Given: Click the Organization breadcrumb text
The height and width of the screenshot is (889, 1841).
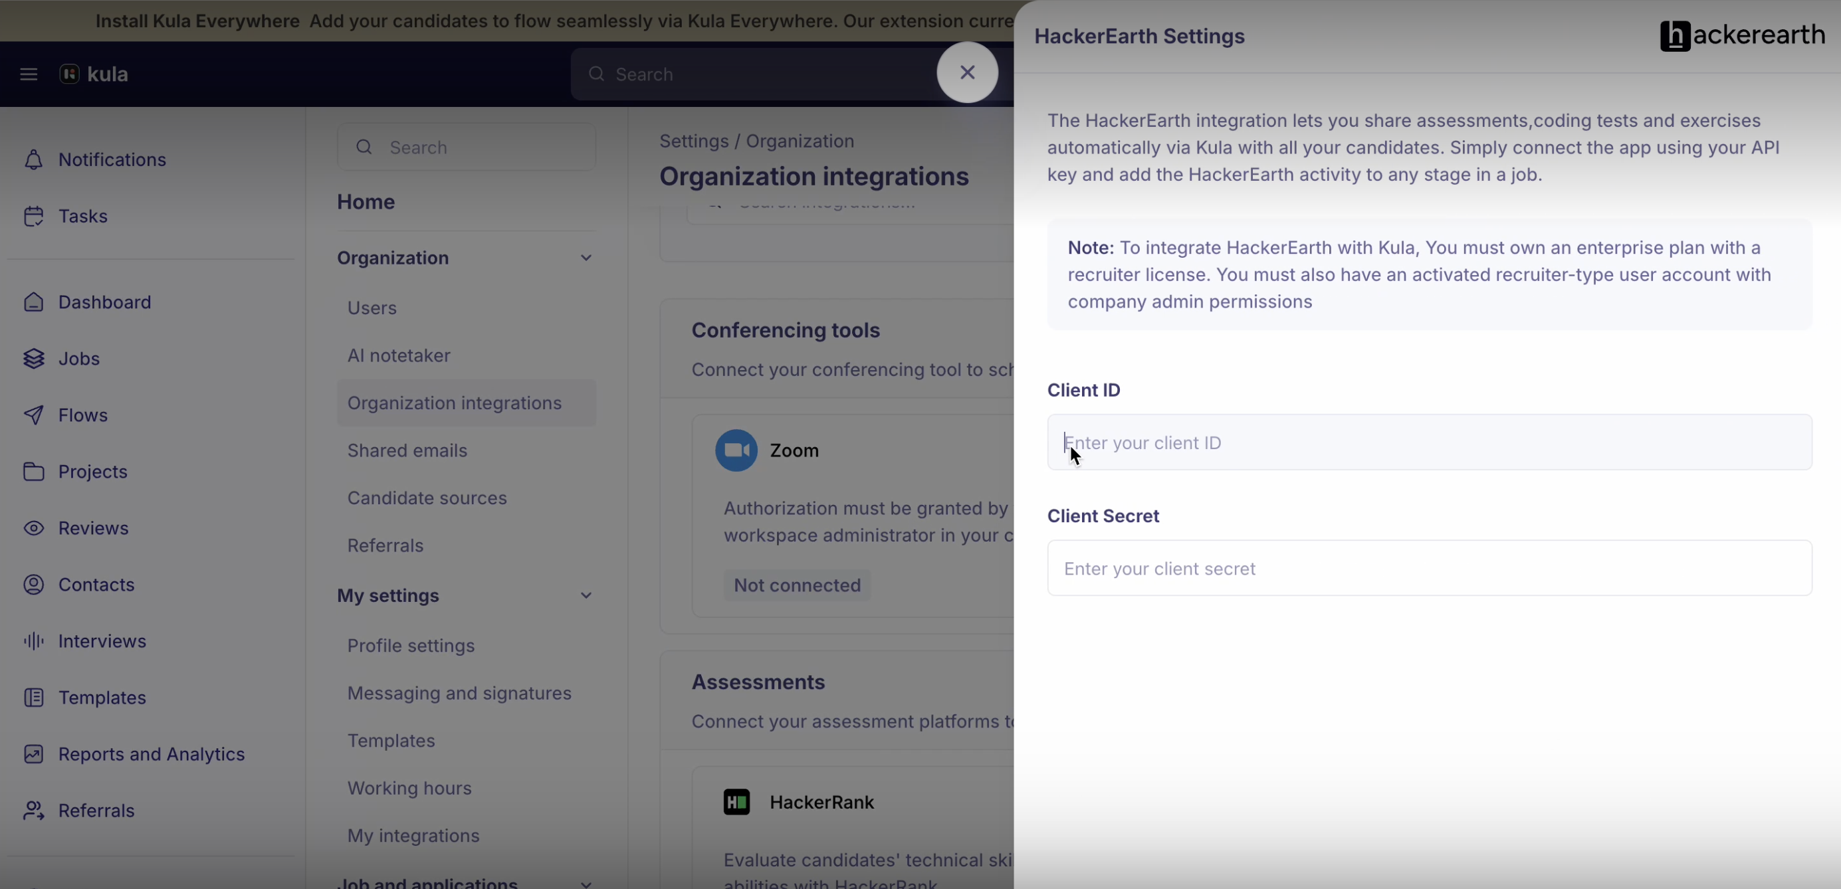Looking at the screenshot, I should point(800,141).
